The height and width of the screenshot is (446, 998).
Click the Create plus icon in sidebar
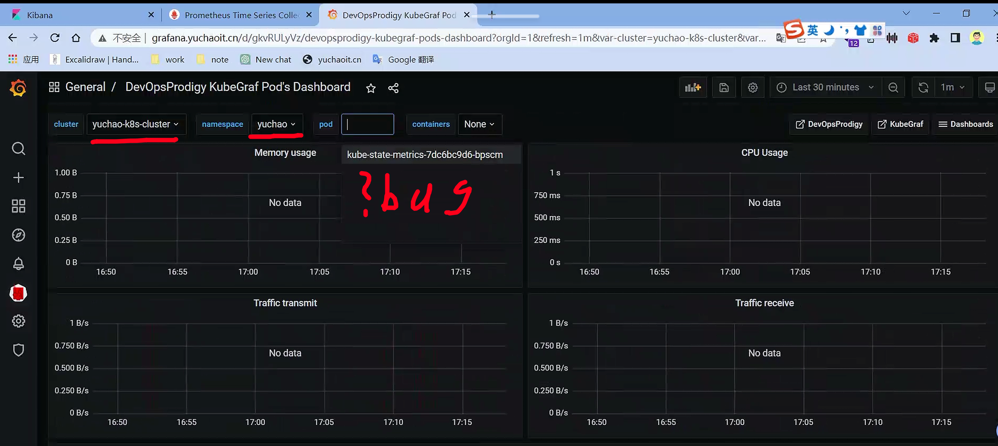click(18, 178)
